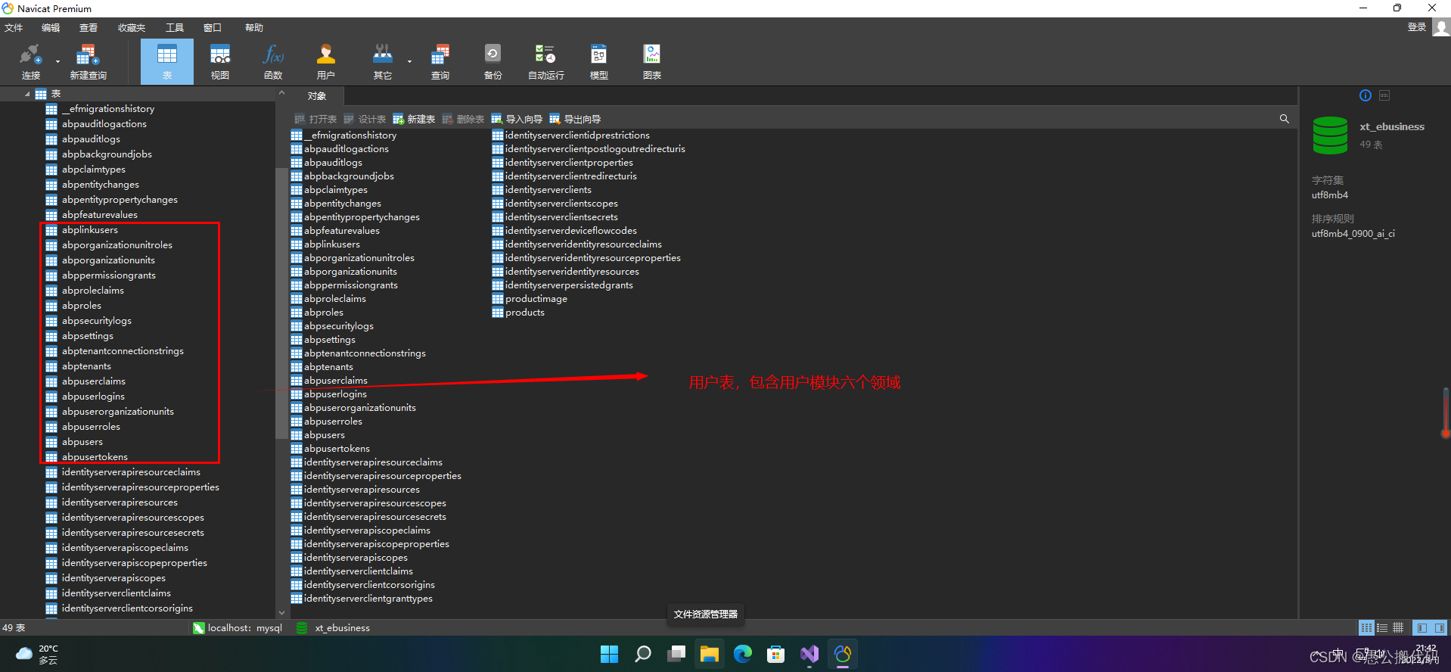Click the 其它 others toolbar icon
Viewport: 1451px width, 672px height.
click(383, 61)
